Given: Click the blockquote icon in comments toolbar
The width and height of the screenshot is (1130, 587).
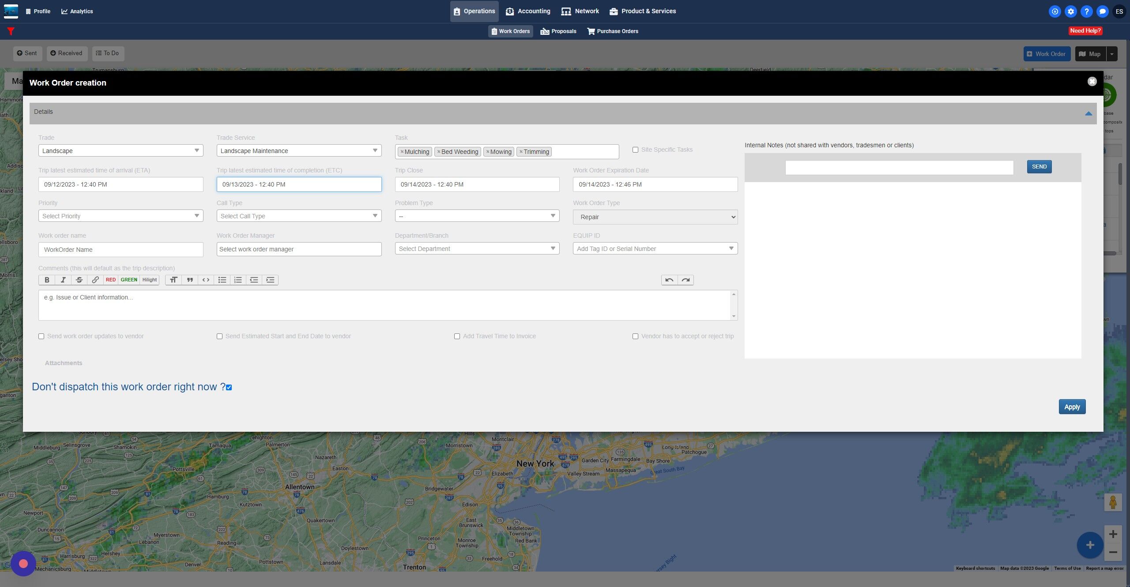Looking at the screenshot, I should pyautogui.click(x=190, y=280).
